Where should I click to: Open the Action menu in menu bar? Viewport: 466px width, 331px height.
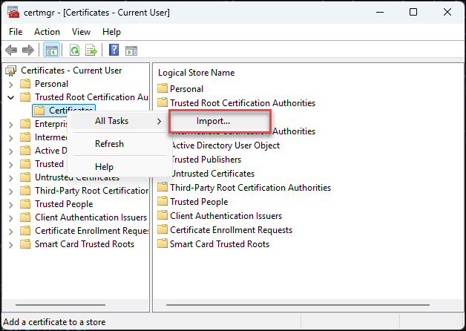47,32
